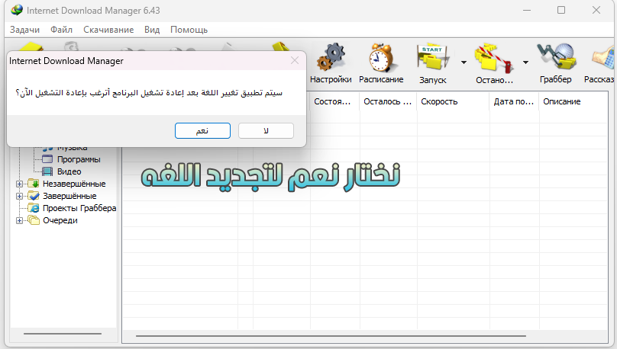Open dropdown arrow next to Запуск
The height and width of the screenshot is (349, 617).
[464, 62]
